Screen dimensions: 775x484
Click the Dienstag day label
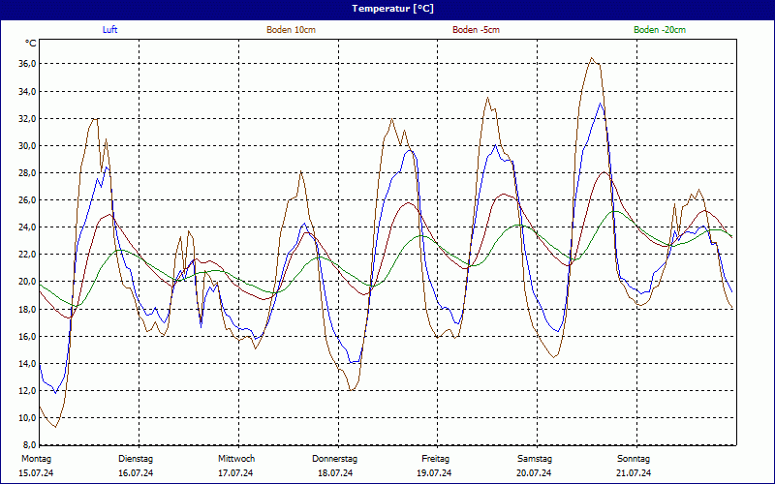[136, 459]
